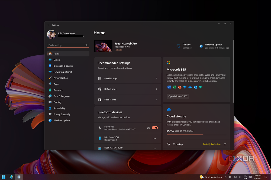
Task: Open Bluetooth & devices in sidebar
Action: click(68, 66)
